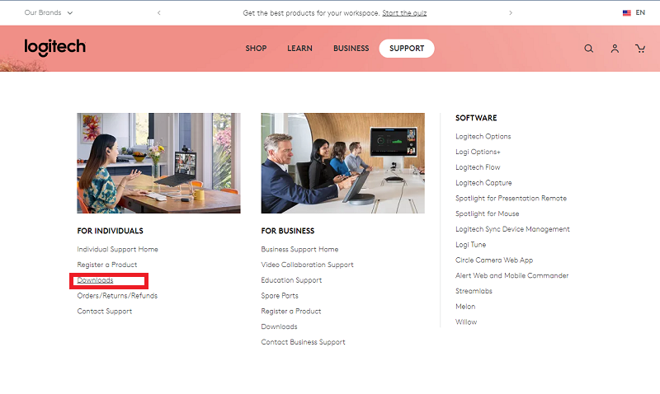Click the SUPPORT menu tab
The width and height of the screenshot is (660, 394).
(407, 49)
